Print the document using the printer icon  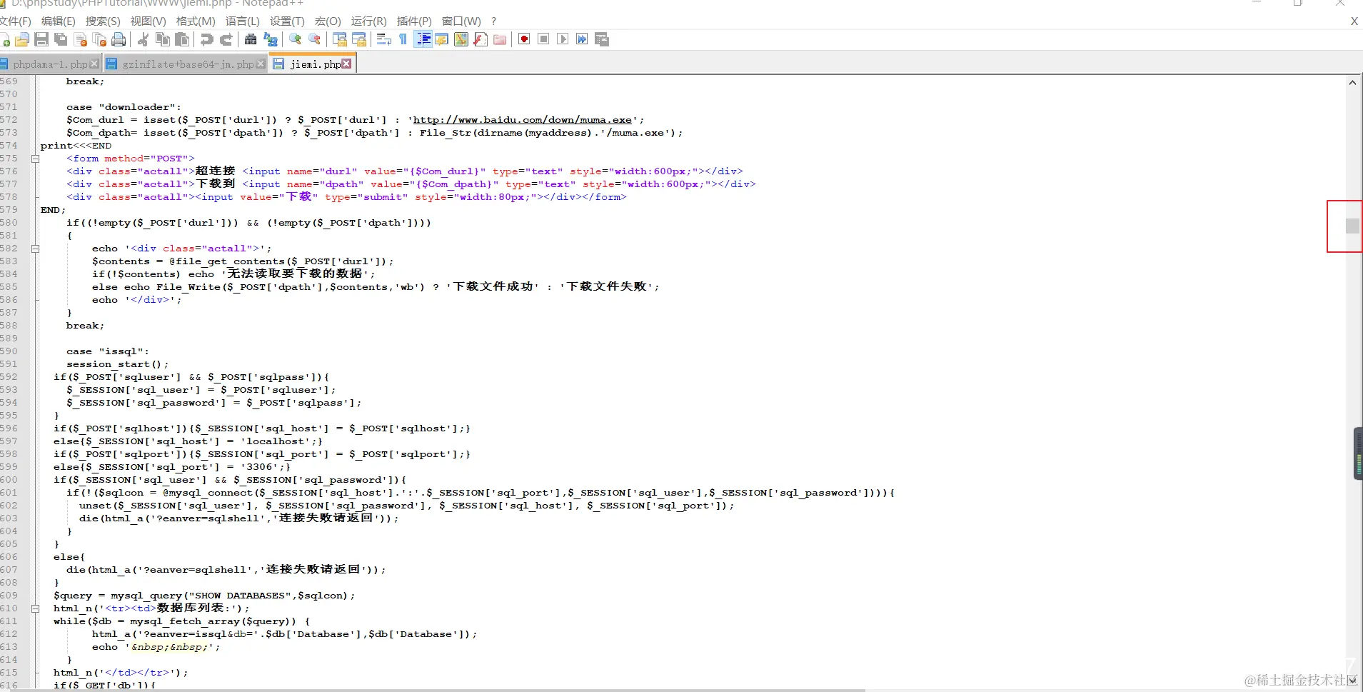click(119, 39)
